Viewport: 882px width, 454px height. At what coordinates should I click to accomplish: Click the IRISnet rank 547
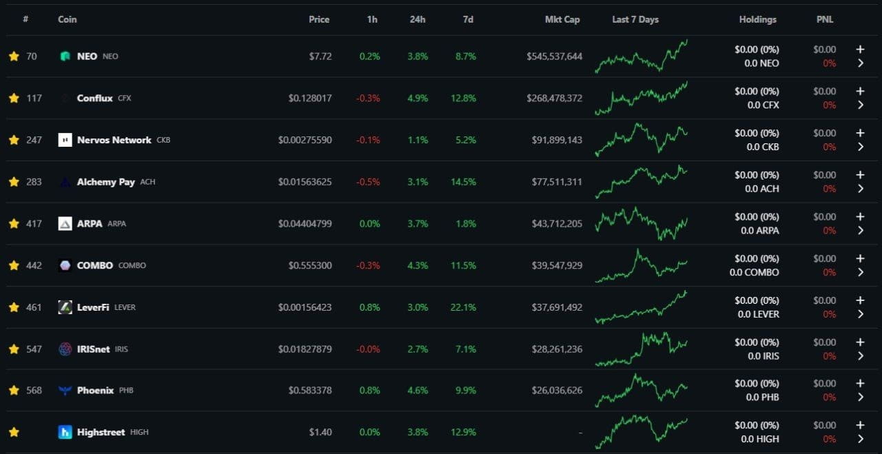34,349
